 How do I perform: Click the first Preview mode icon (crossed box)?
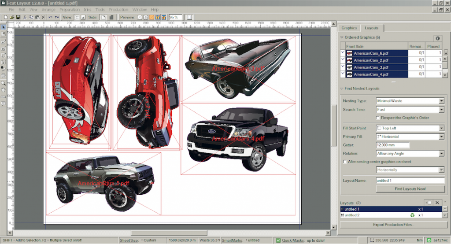coord(140,17)
